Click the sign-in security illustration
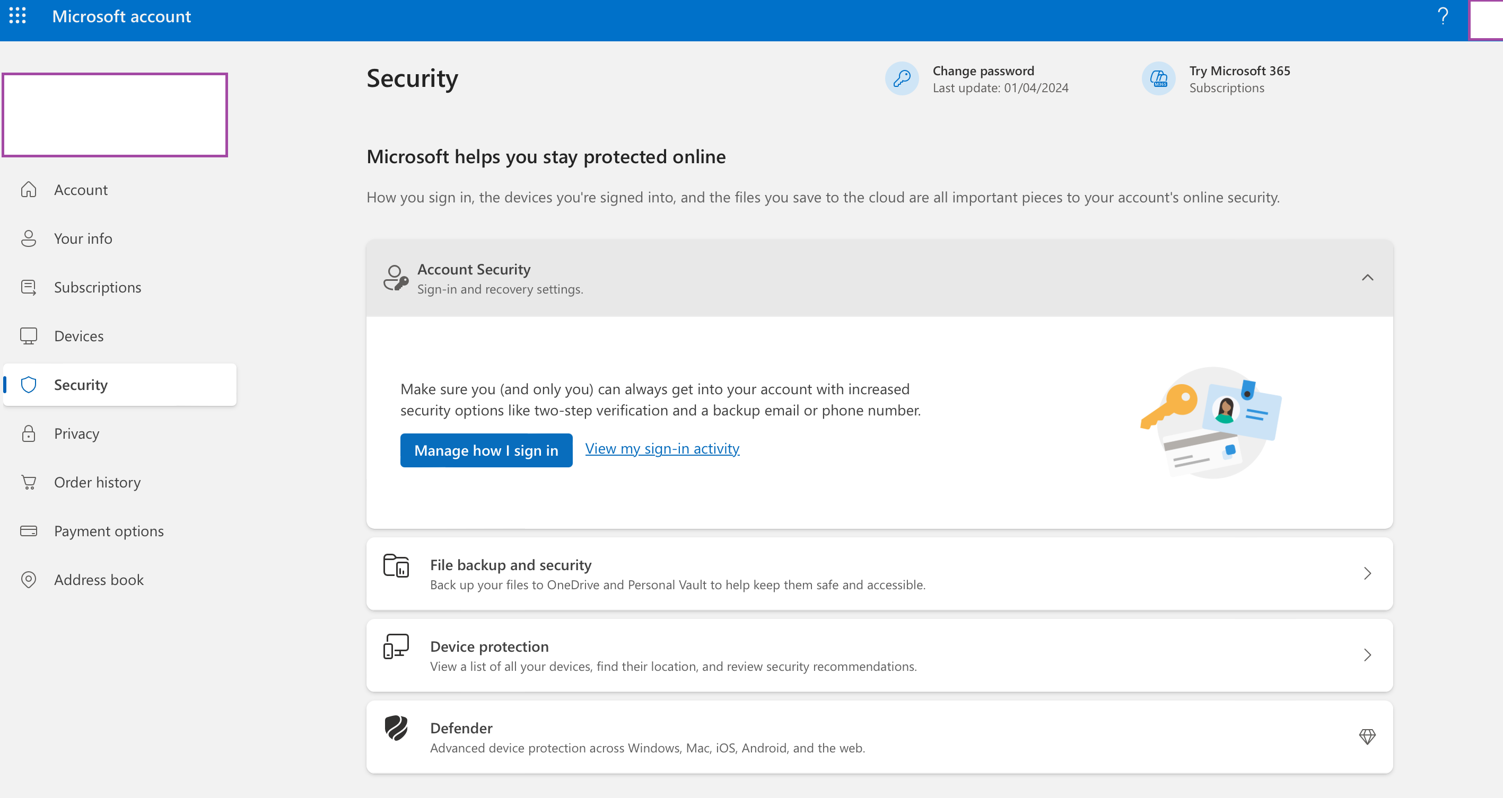The height and width of the screenshot is (798, 1503). [x=1211, y=423]
